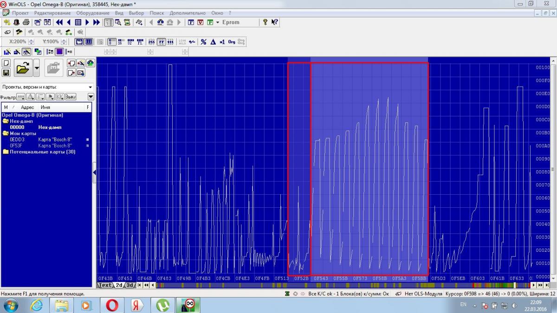The image size is (557, 313).
Task: Switch to the 3d view tab
Action: [130, 285]
